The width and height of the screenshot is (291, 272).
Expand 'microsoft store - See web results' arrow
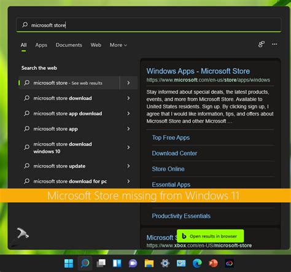pyautogui.click(x=128, y=83)
